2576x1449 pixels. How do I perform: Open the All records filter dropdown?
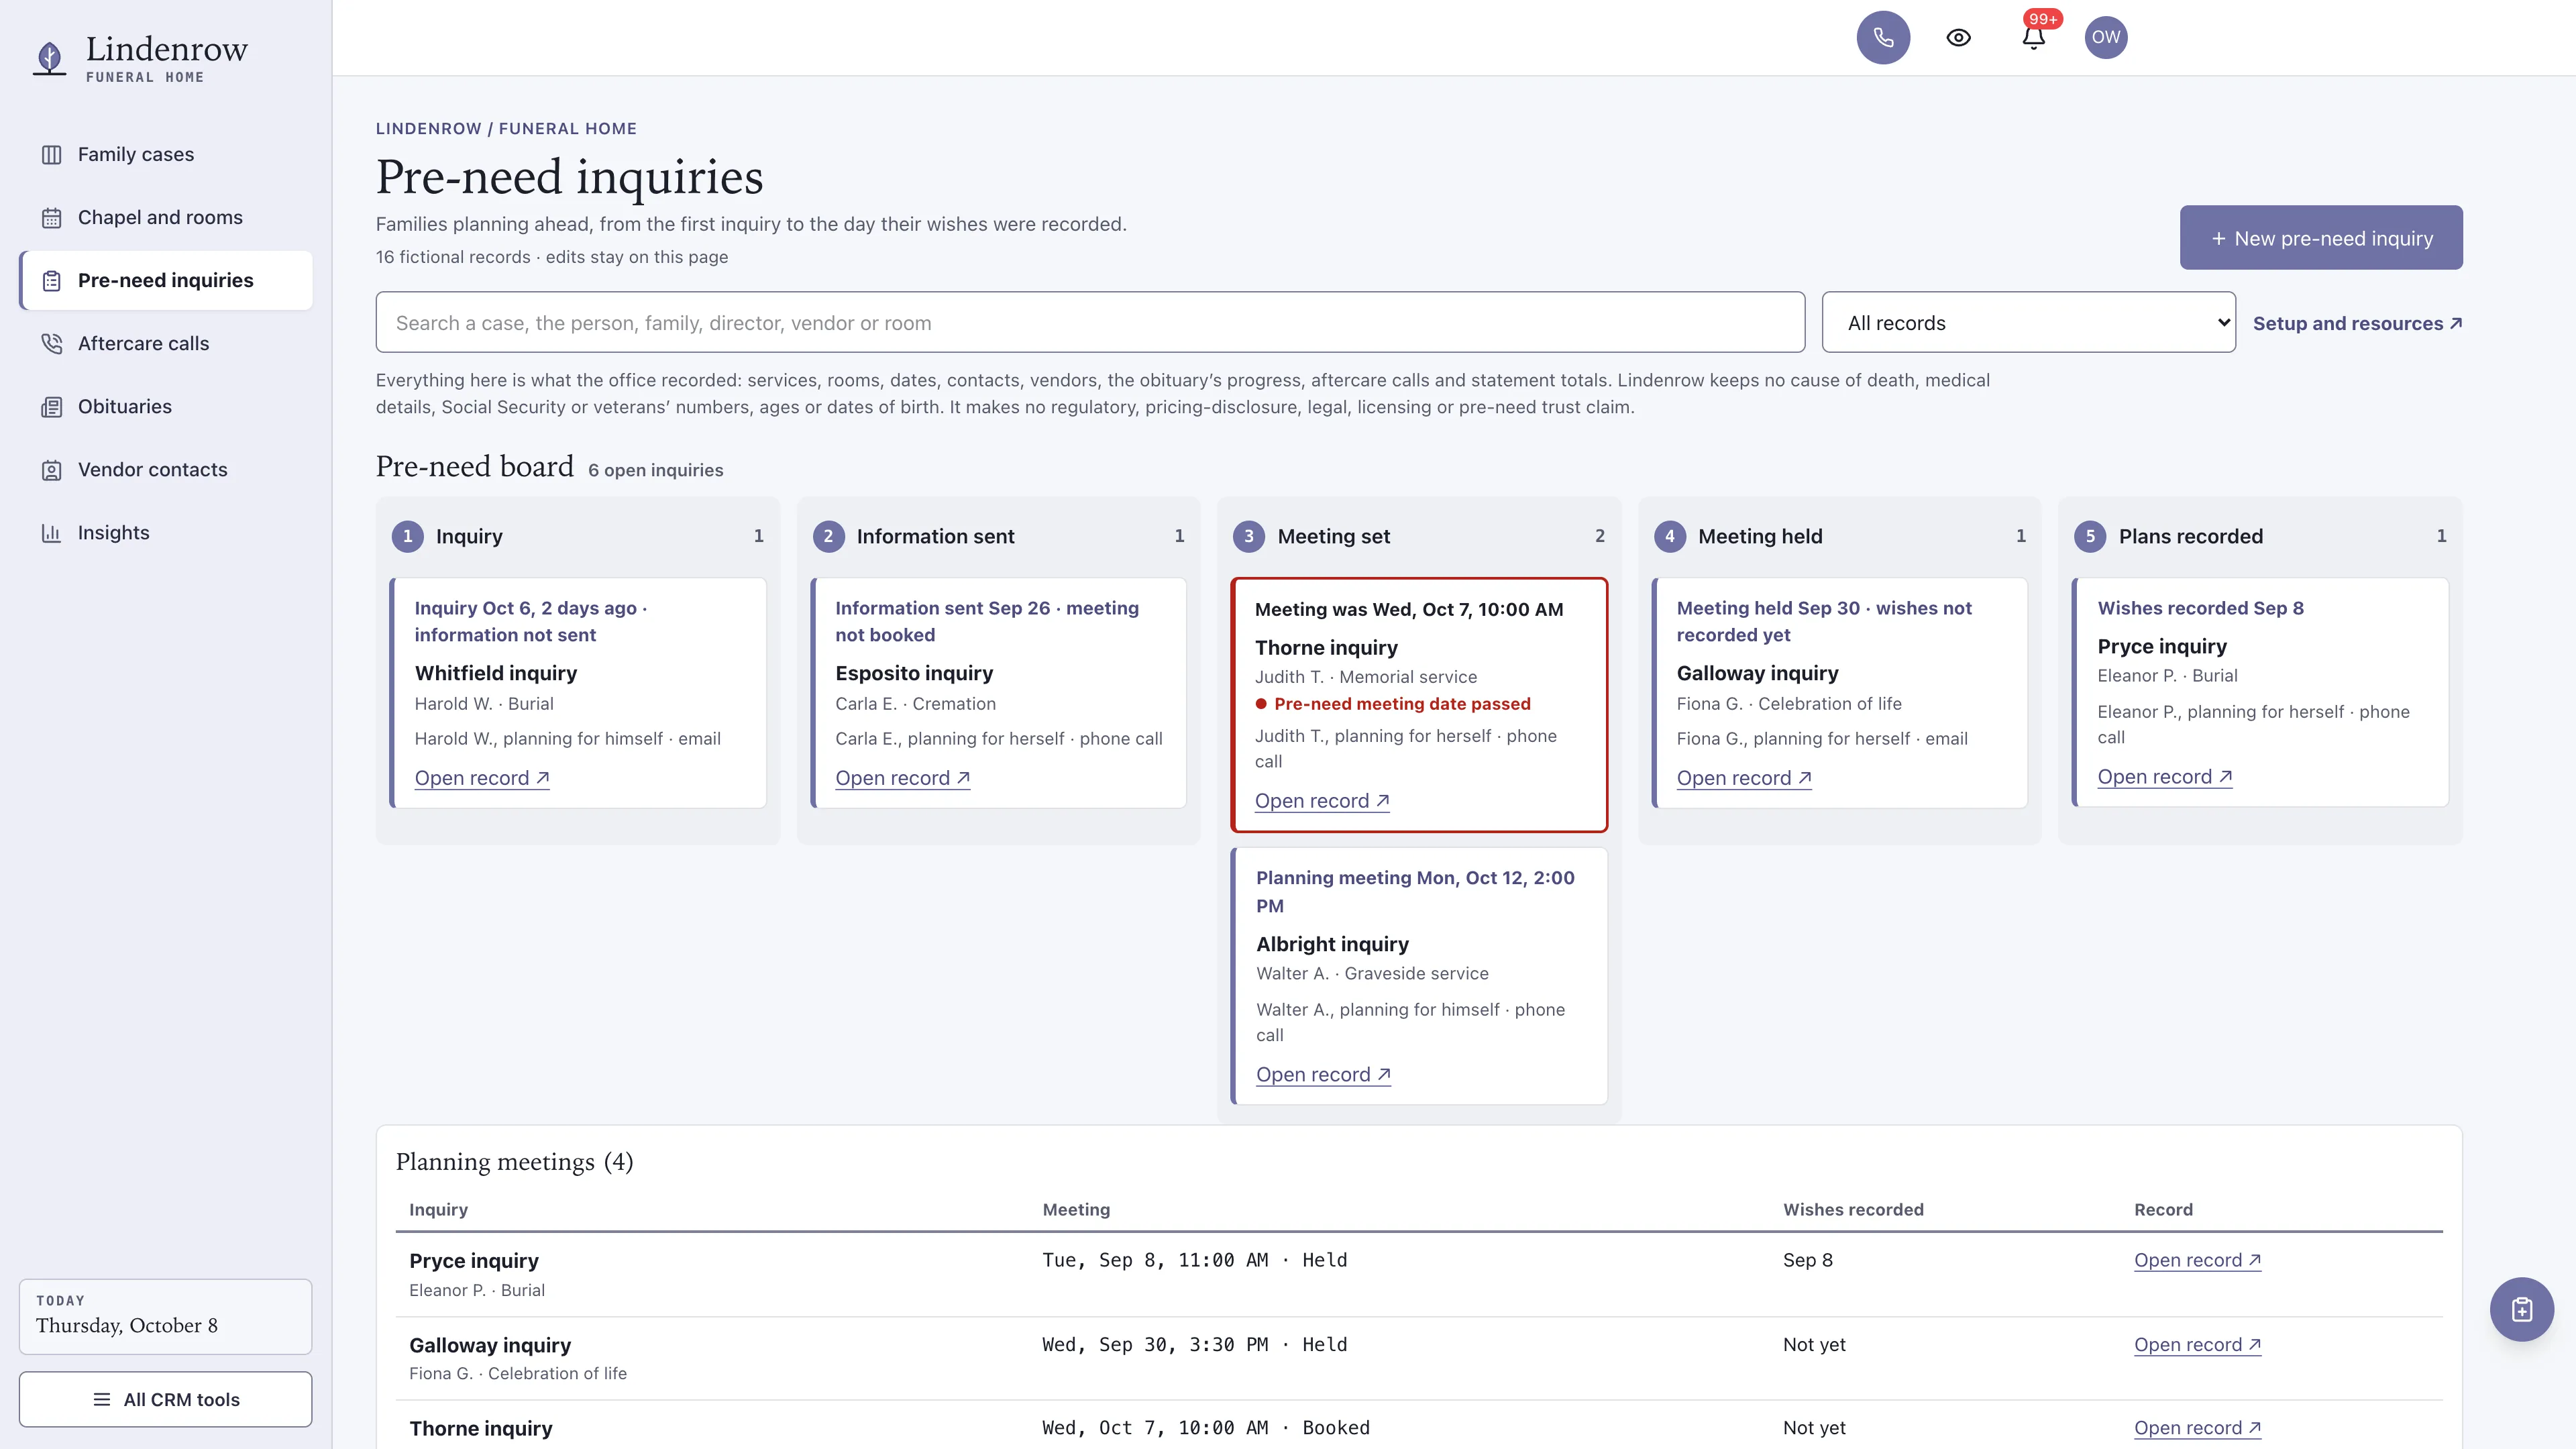click(x=2028, y=322)
